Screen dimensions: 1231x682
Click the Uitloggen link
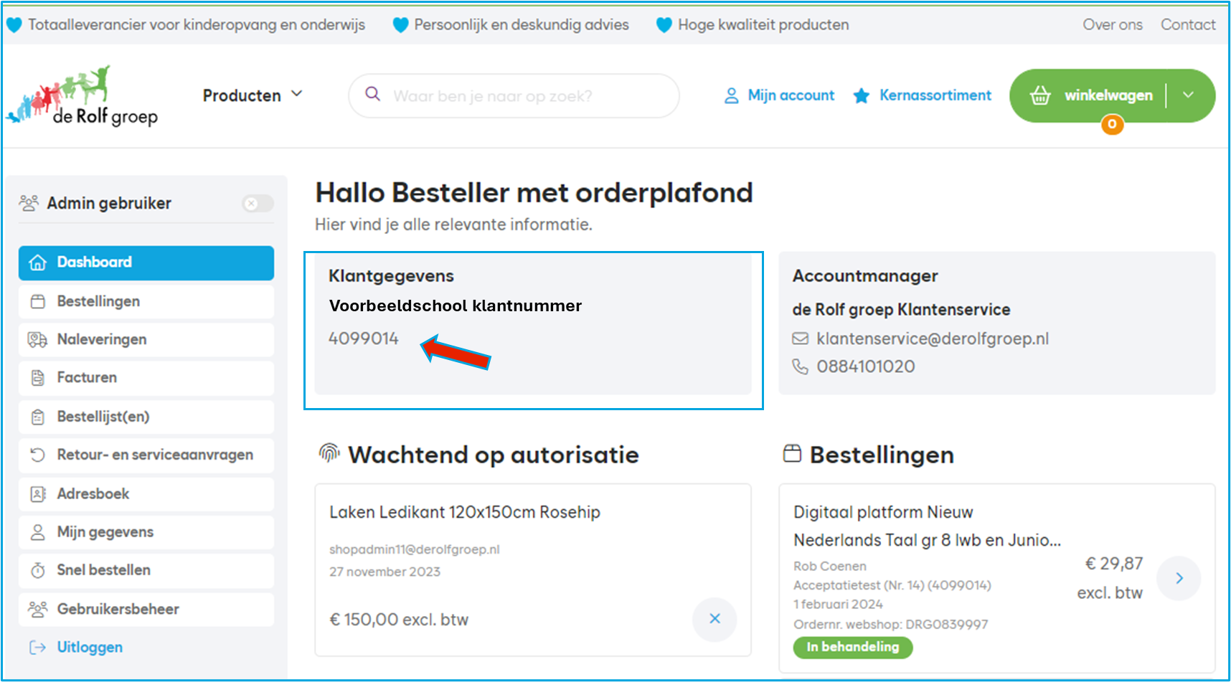[x=90, y=648]
